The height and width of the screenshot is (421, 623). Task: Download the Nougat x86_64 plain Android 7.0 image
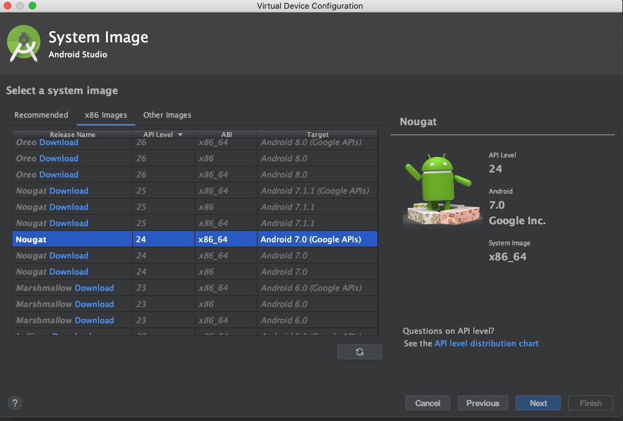69,256
